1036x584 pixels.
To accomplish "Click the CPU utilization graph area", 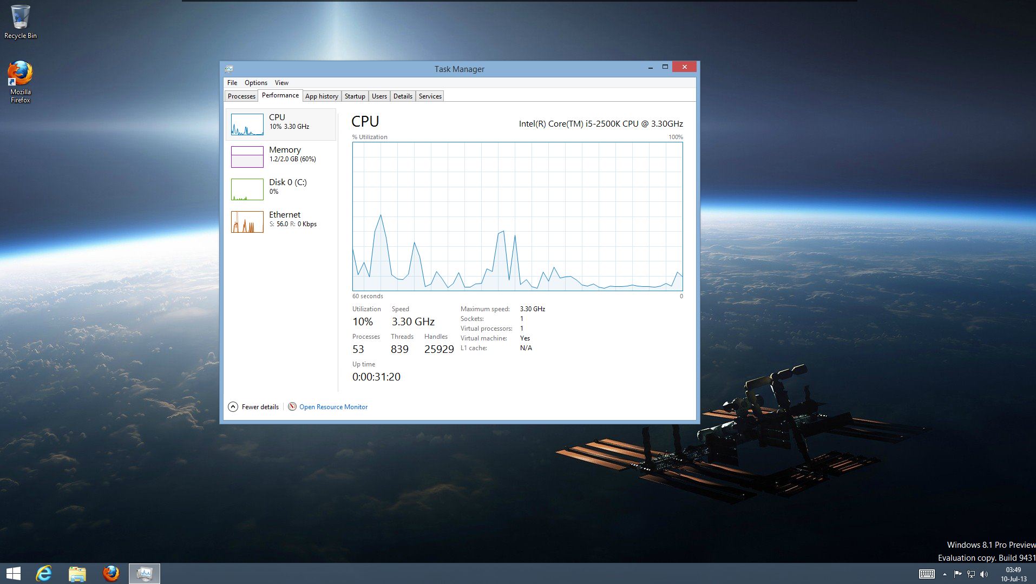I will coord(517,216).
